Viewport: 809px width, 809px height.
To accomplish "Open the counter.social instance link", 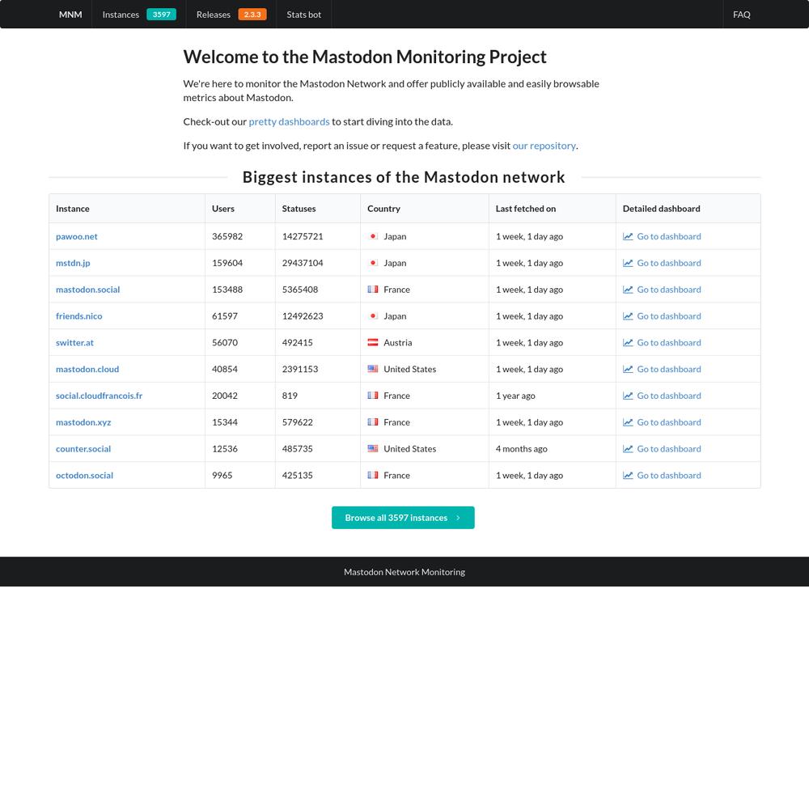I will pos(83,449).
